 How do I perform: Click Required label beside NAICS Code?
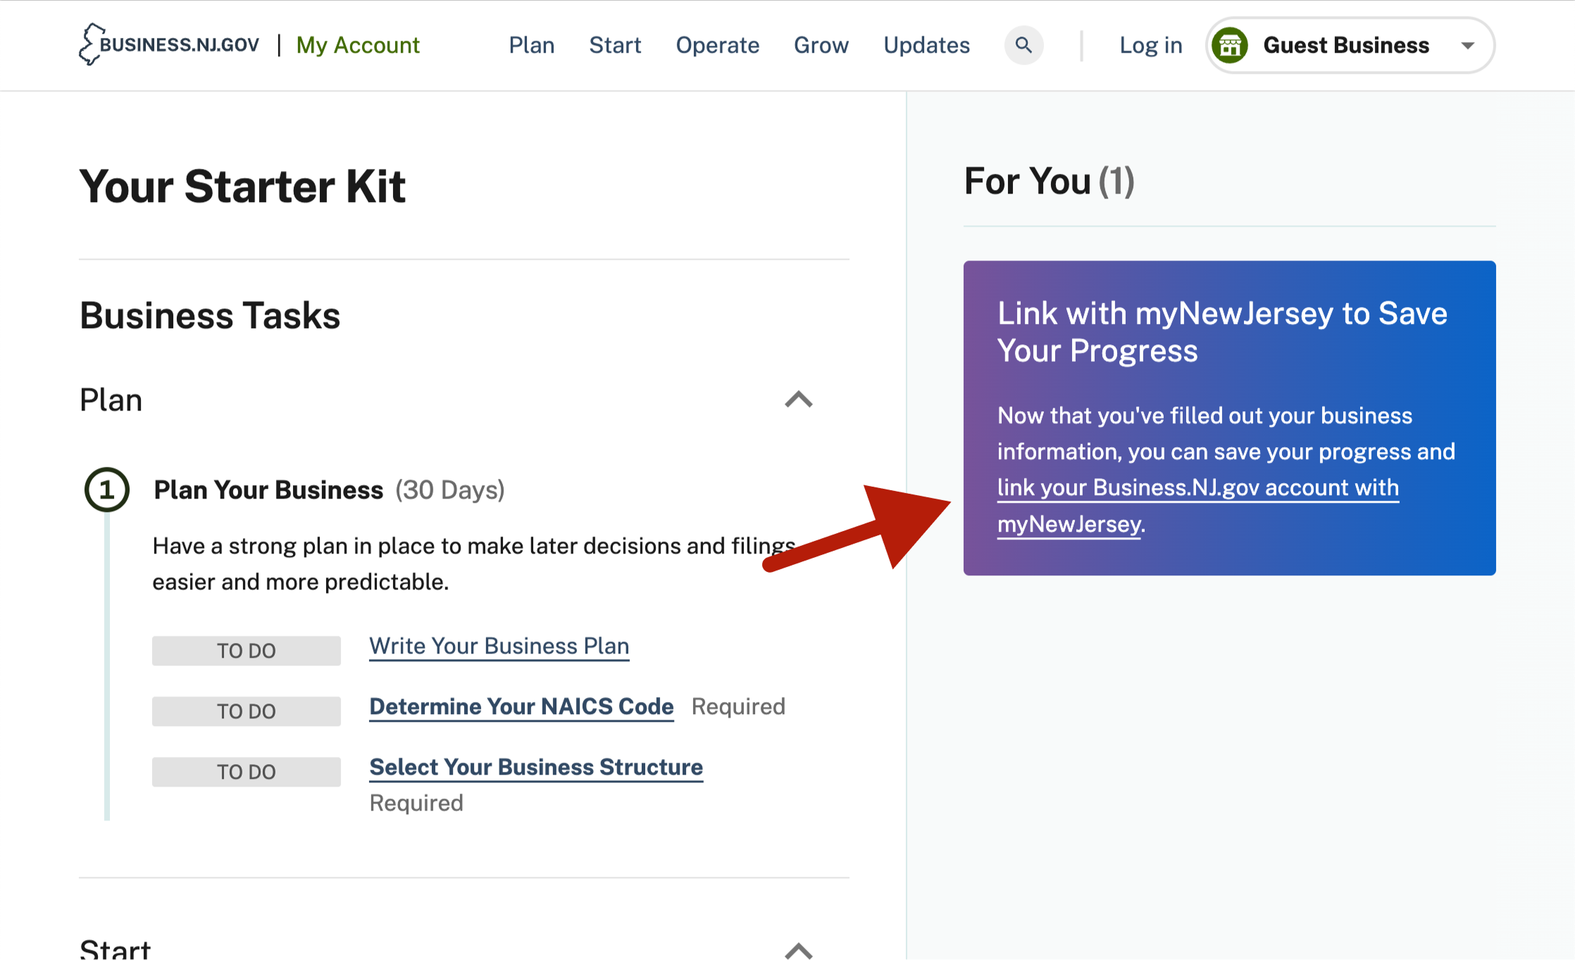738,706
